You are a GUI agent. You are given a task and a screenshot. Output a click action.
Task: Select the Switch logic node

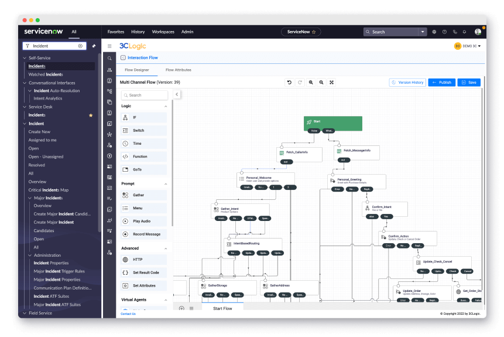[x=143, y=130]
